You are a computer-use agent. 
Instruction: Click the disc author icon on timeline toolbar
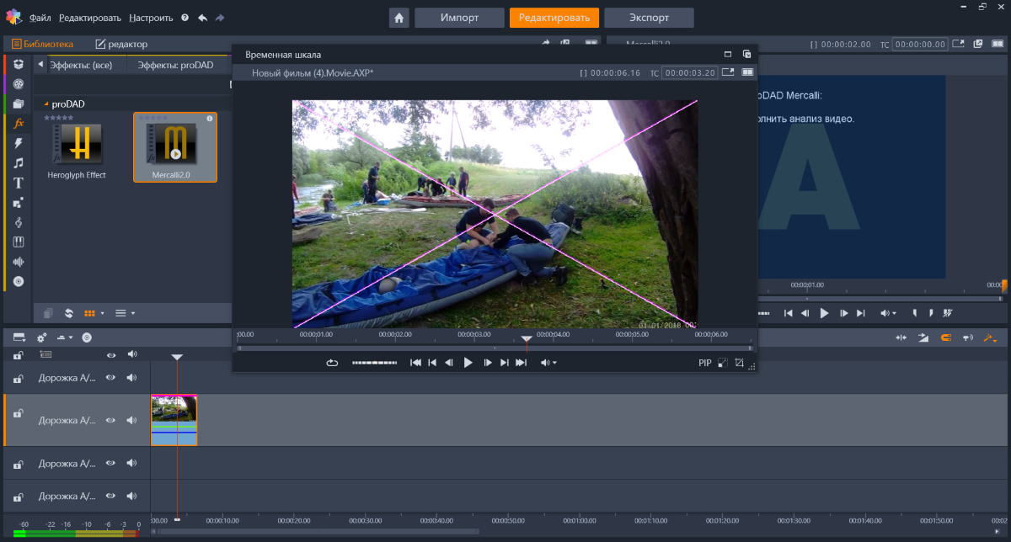coord(86,337)
